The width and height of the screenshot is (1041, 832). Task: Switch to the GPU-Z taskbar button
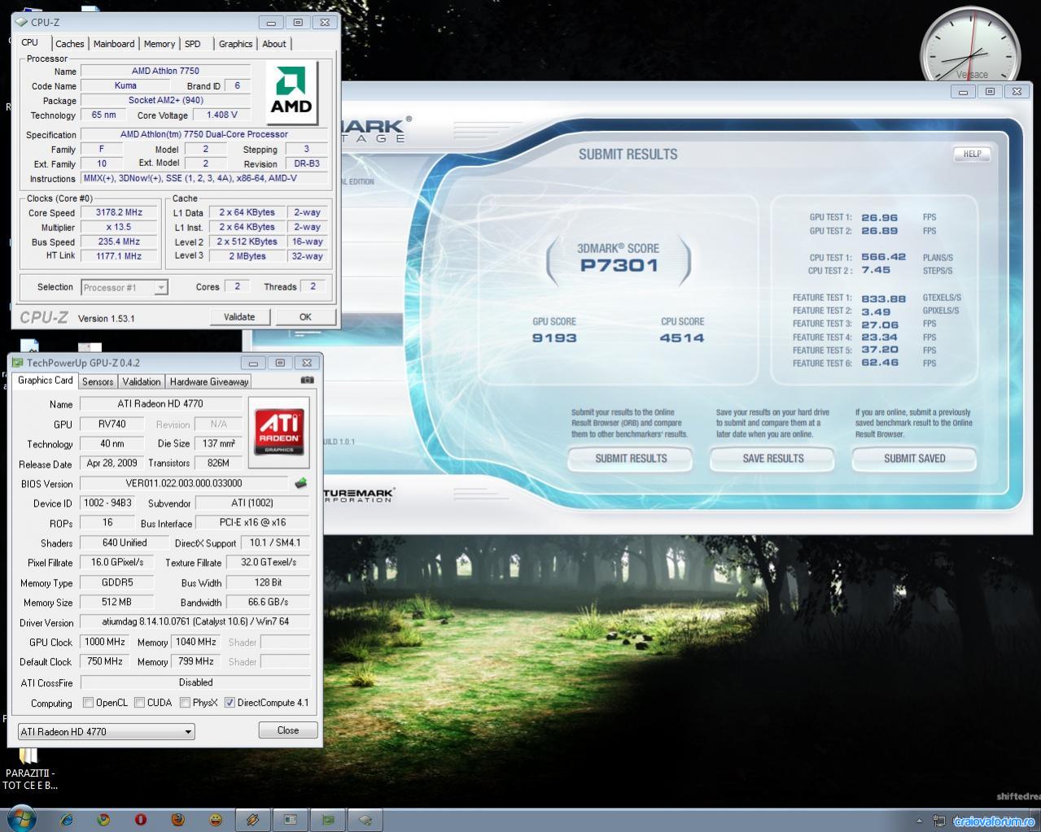(328, 820)
